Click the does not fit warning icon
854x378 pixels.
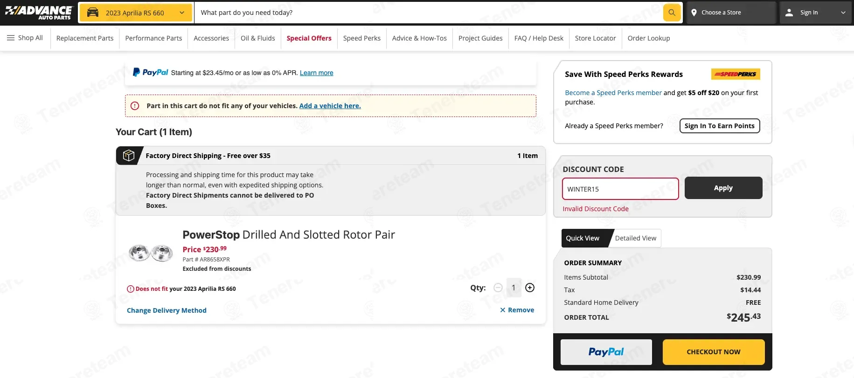(131, 289)
